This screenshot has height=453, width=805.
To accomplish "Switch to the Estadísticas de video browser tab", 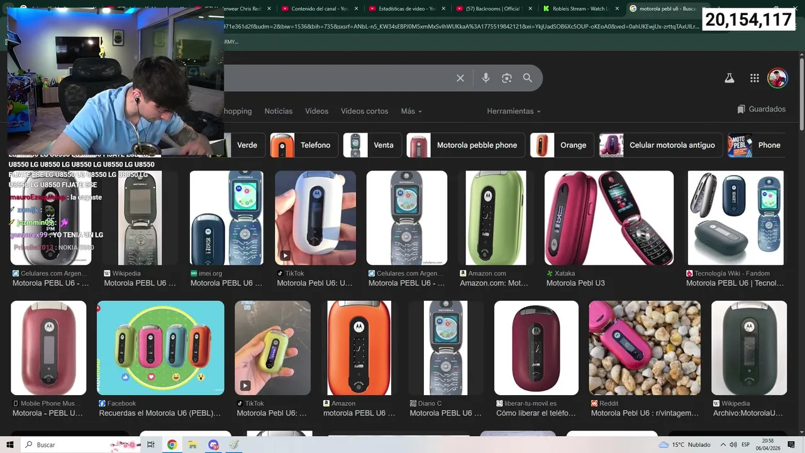I will [408, 9].
